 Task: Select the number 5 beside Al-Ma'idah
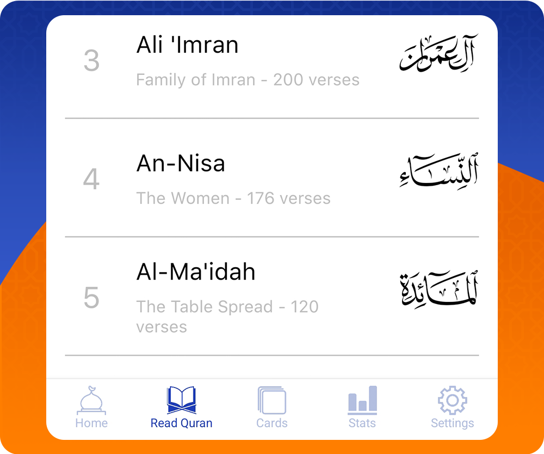91,299
